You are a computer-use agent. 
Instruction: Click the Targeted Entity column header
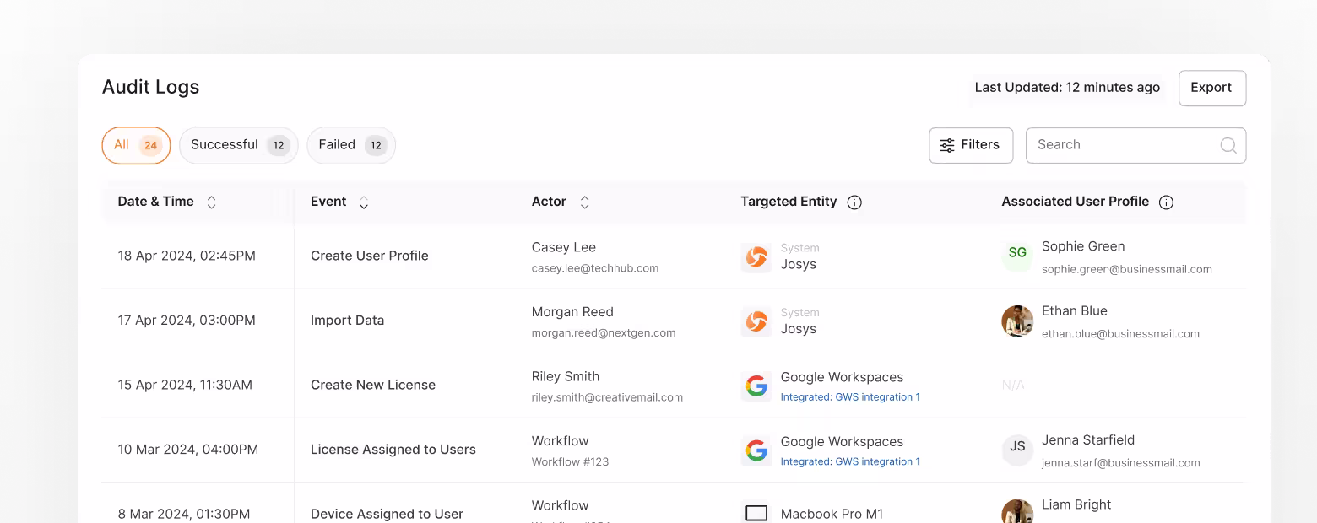tap(789, 202)
